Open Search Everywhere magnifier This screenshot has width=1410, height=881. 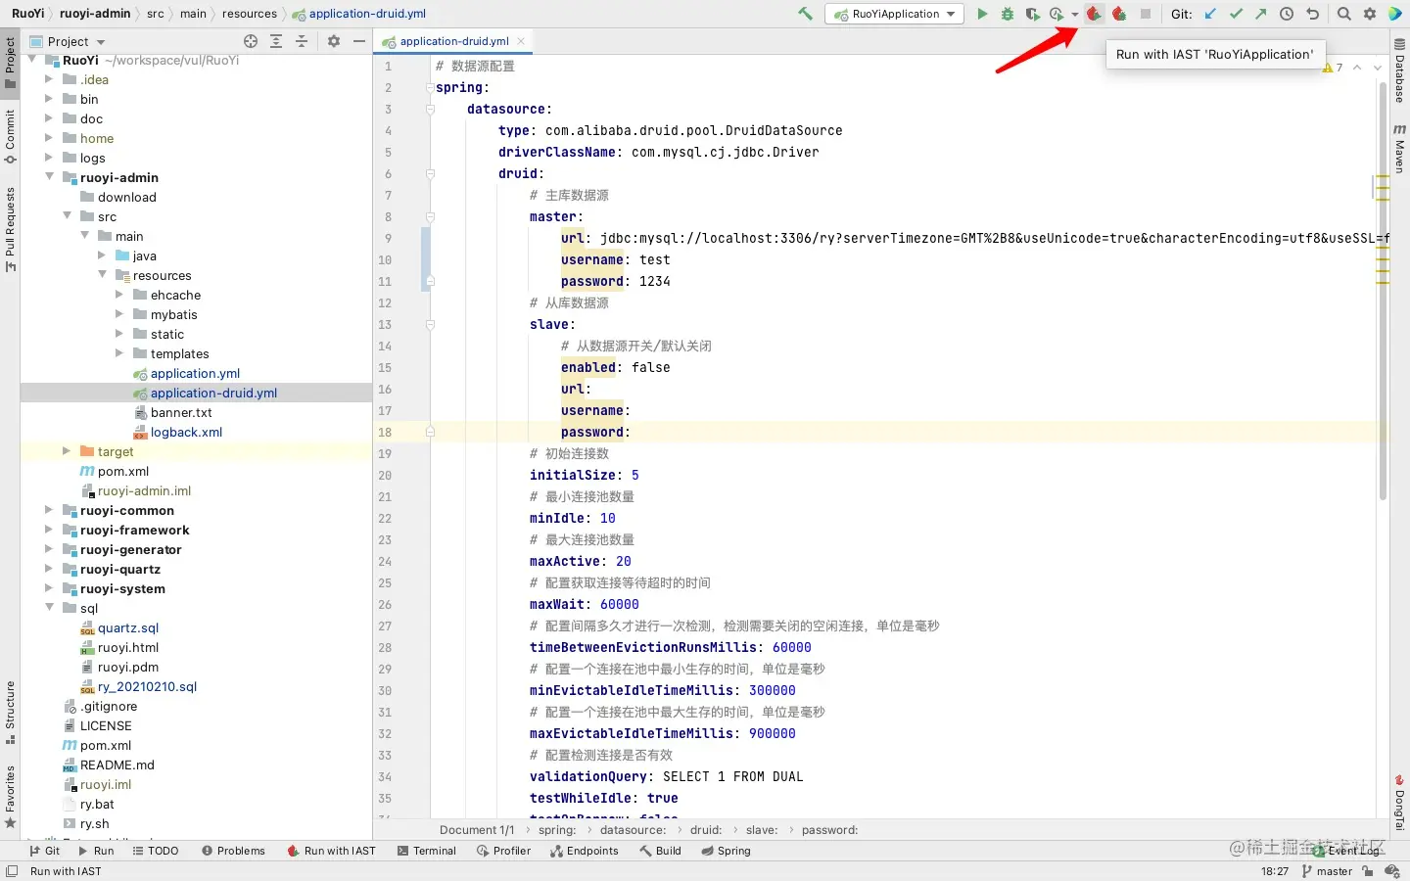(1344, 14)
